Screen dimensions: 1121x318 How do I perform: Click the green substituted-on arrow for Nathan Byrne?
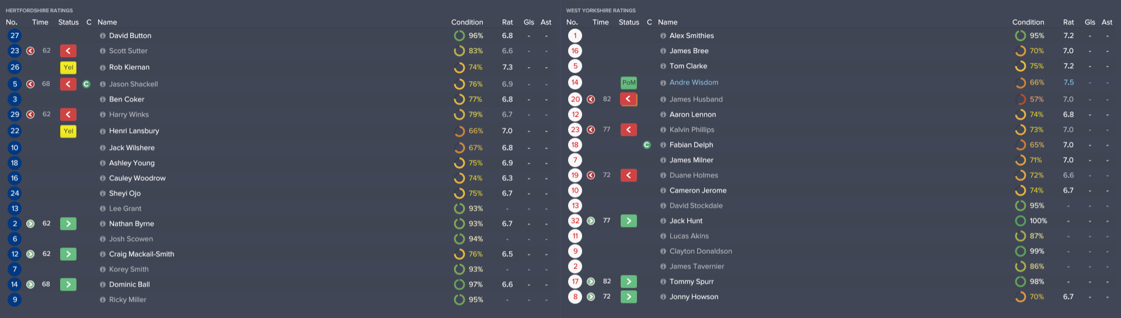point(68,224)
